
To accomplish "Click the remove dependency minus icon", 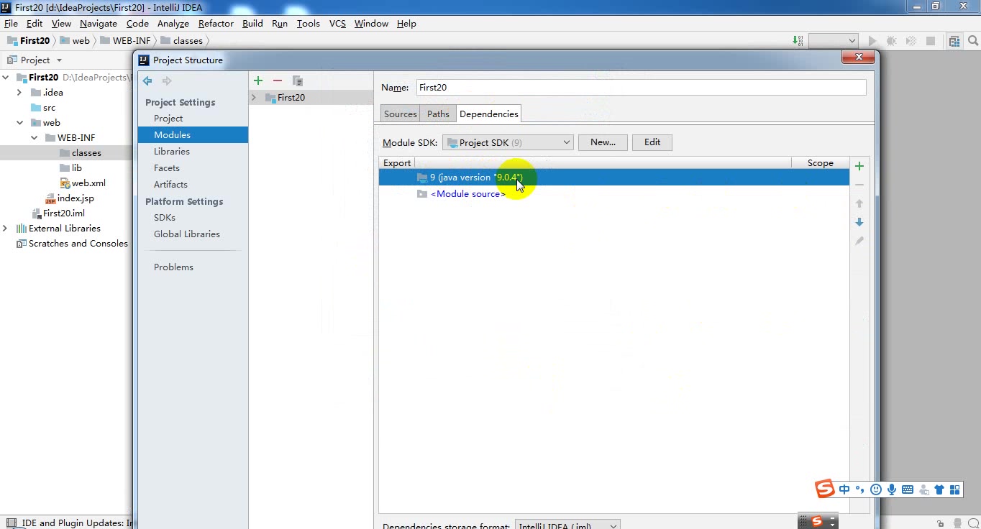I will 859,185.
